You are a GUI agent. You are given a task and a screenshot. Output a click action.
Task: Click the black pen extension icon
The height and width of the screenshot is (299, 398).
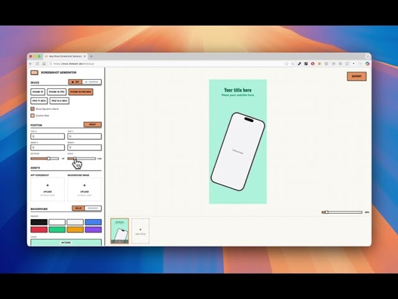300,64
